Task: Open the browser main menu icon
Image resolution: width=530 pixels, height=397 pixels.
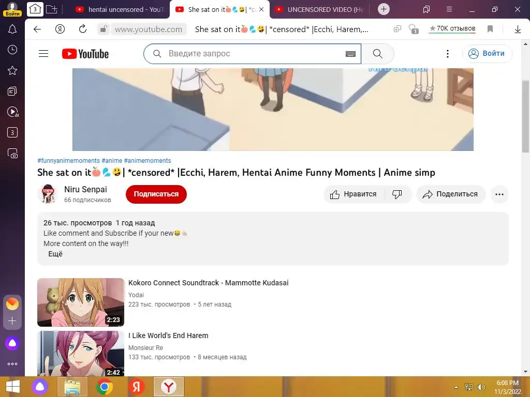Action: click(449, 9)
